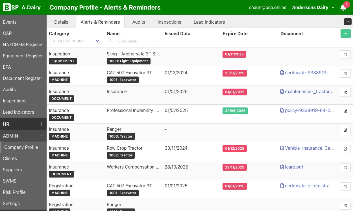Screen dimensions: 353x211
Task: Edit the CAT 507 Excavator insurance row
Action: [345, 73]
